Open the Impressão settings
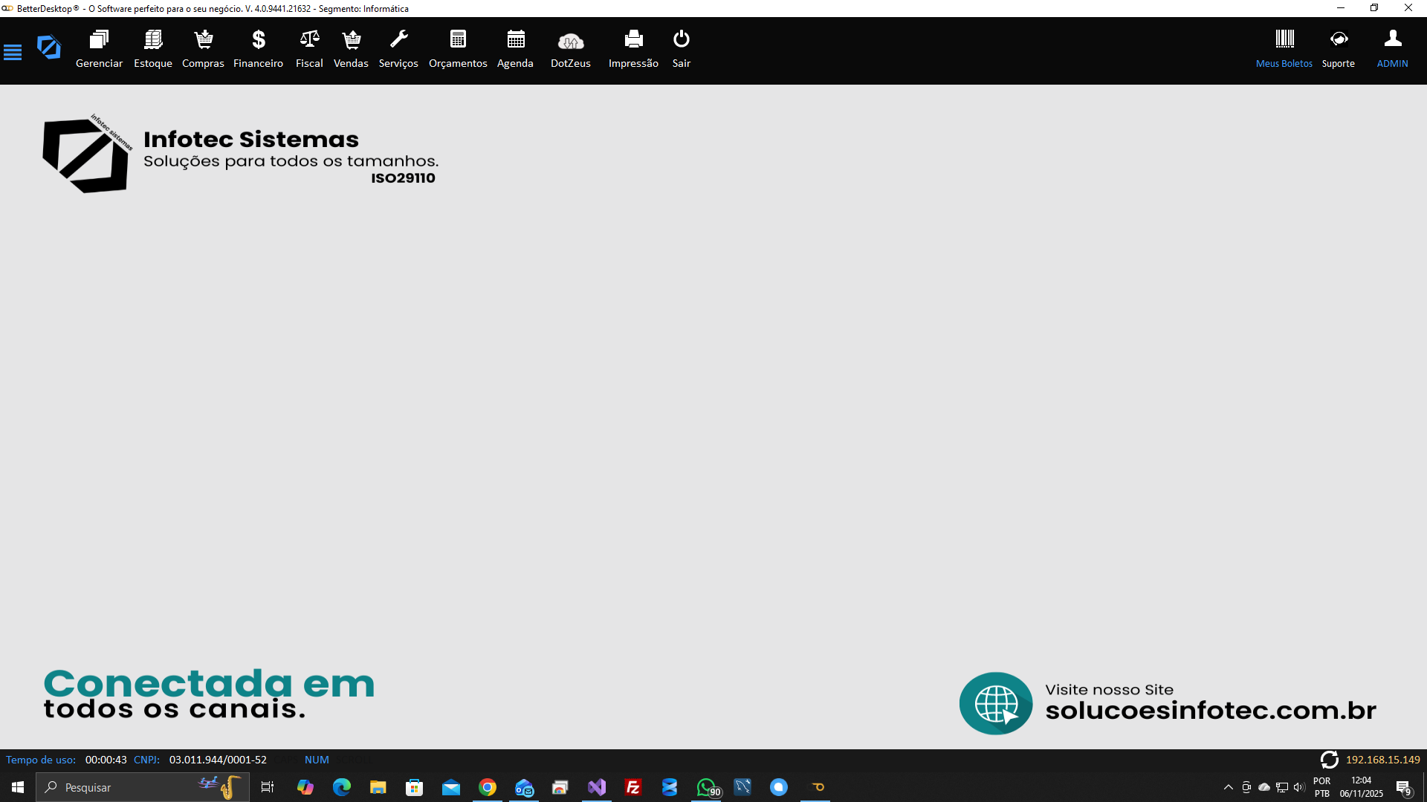 [632, 48]
